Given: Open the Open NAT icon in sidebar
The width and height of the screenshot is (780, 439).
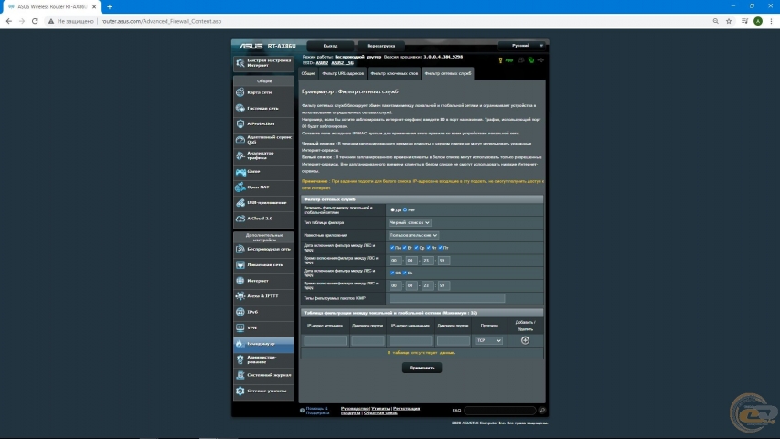Looking at the screenshot, I should click(240, 187).
